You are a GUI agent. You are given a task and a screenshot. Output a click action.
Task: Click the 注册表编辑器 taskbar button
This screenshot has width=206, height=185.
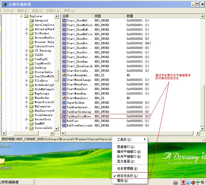coord(17,182)
